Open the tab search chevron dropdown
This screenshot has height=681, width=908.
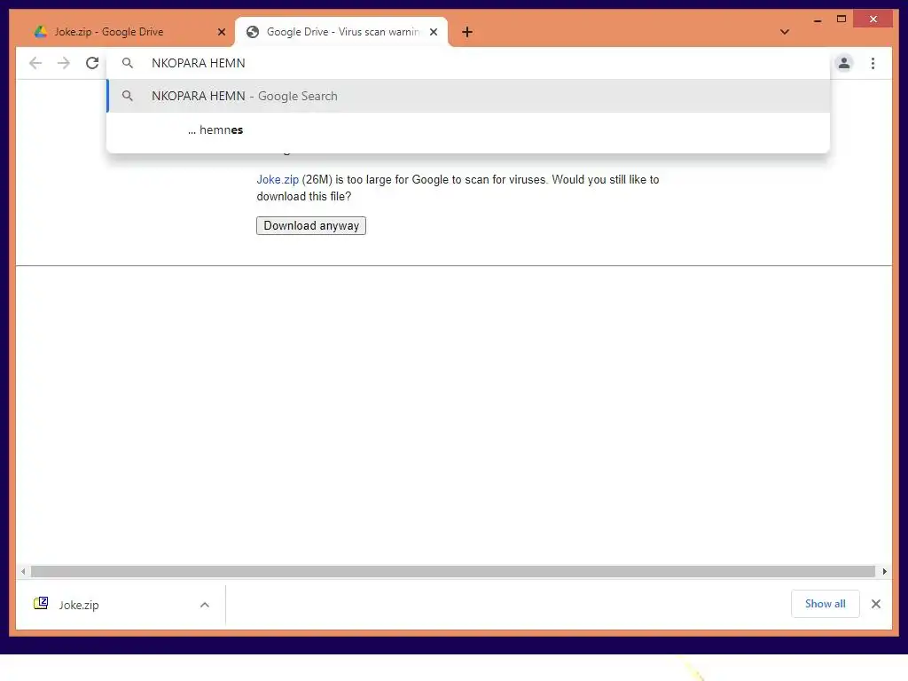click(784, 32)
